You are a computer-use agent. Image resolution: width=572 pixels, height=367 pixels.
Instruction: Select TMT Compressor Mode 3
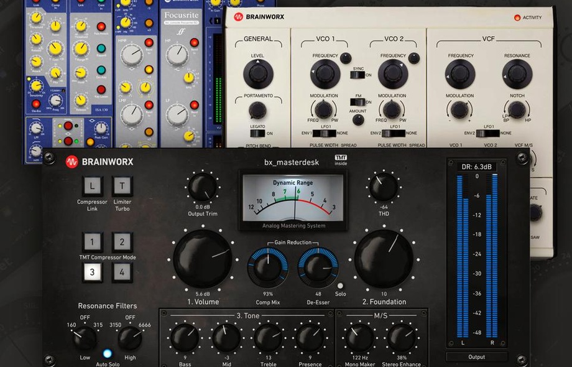click(x=92, y=272)
